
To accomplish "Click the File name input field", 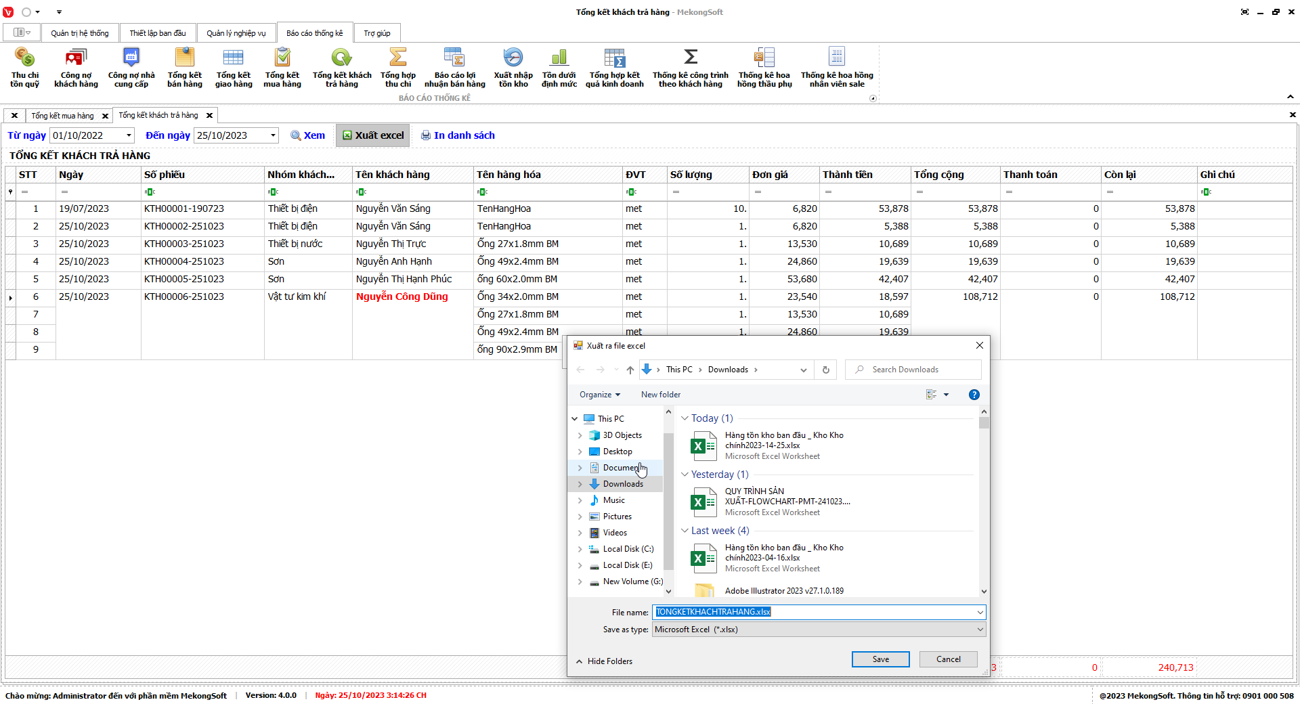I will tap(812, 612).
